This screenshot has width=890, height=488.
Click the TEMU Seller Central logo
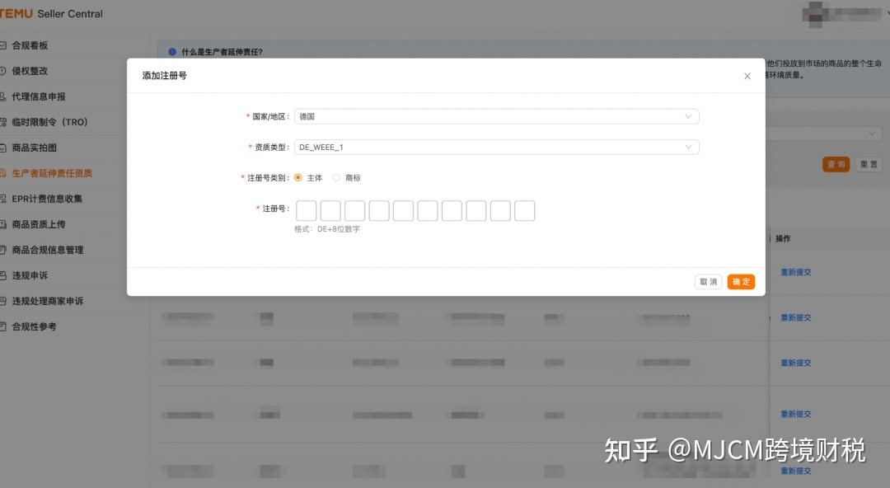pyautogui.click(x=51, y=13)
